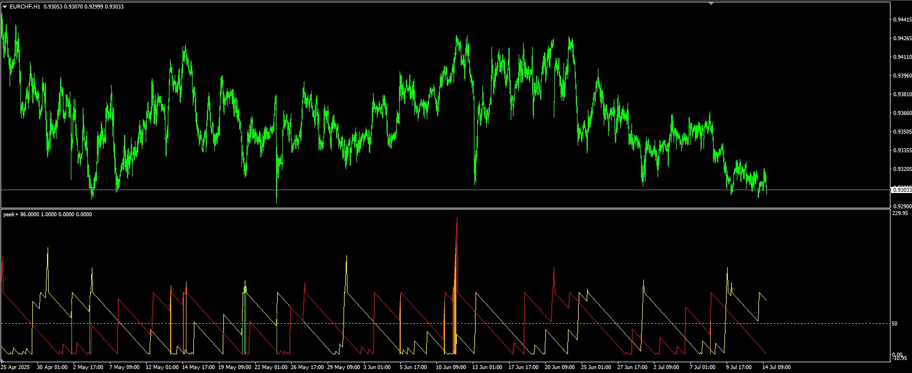Click the 26 May 17:00 time label

pyautogui.click(x=306, y=367)
